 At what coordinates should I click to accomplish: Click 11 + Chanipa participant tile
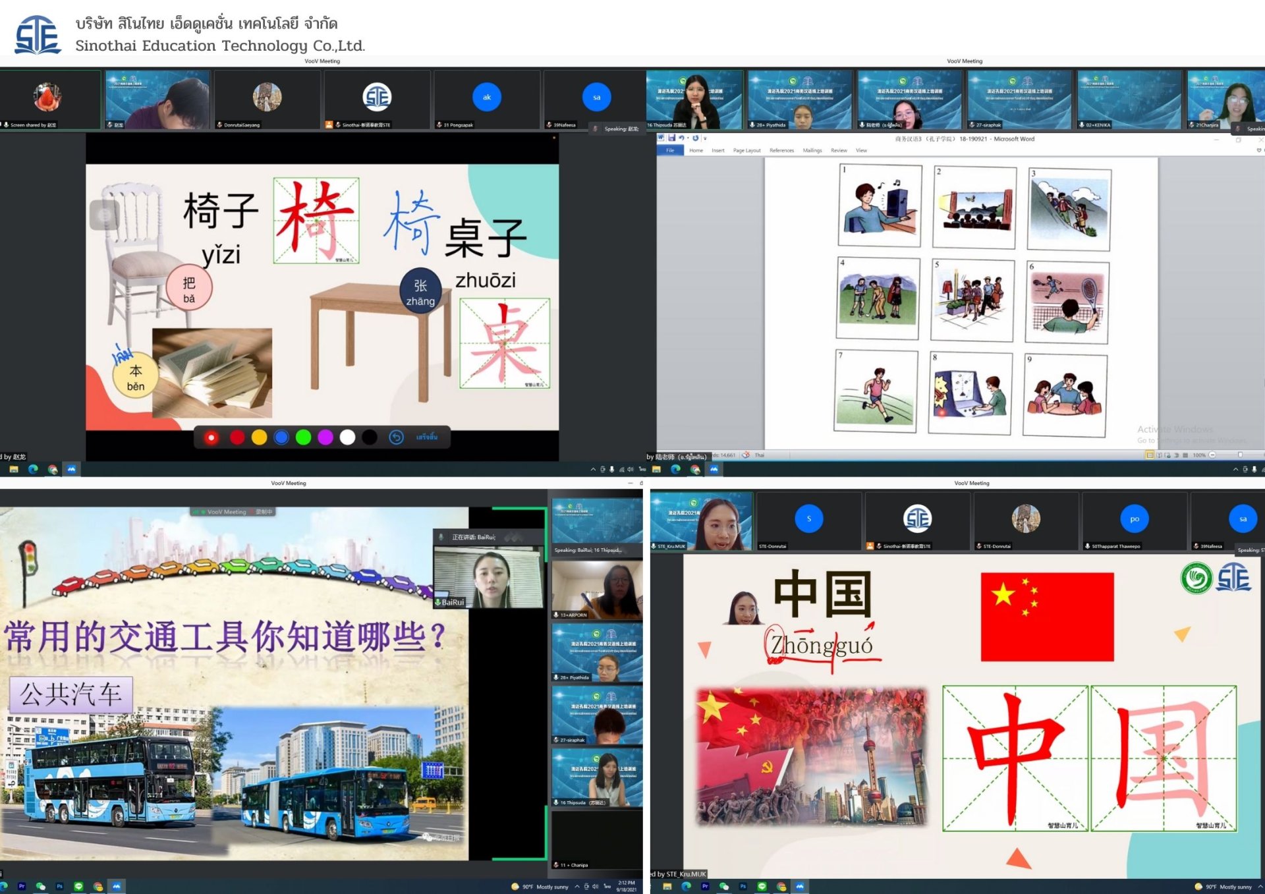597,840
